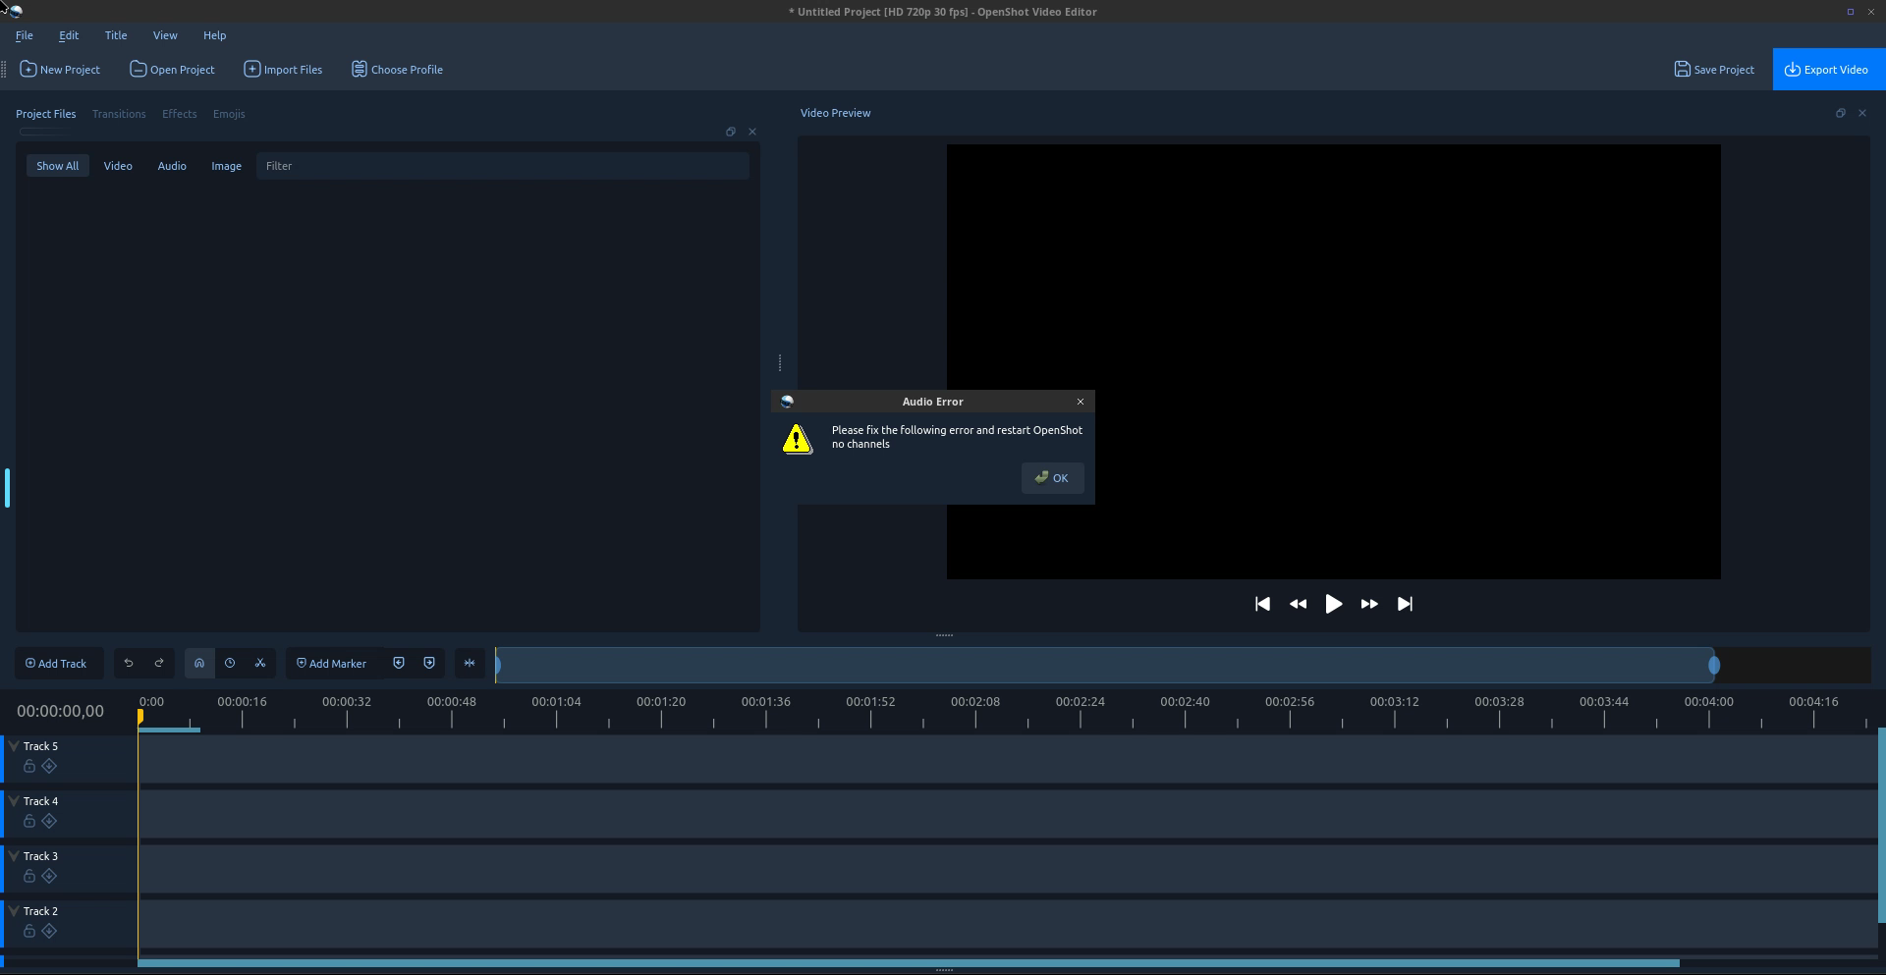Jump to next marker icon
This screenshot has width=1886, height=975.
429,664
